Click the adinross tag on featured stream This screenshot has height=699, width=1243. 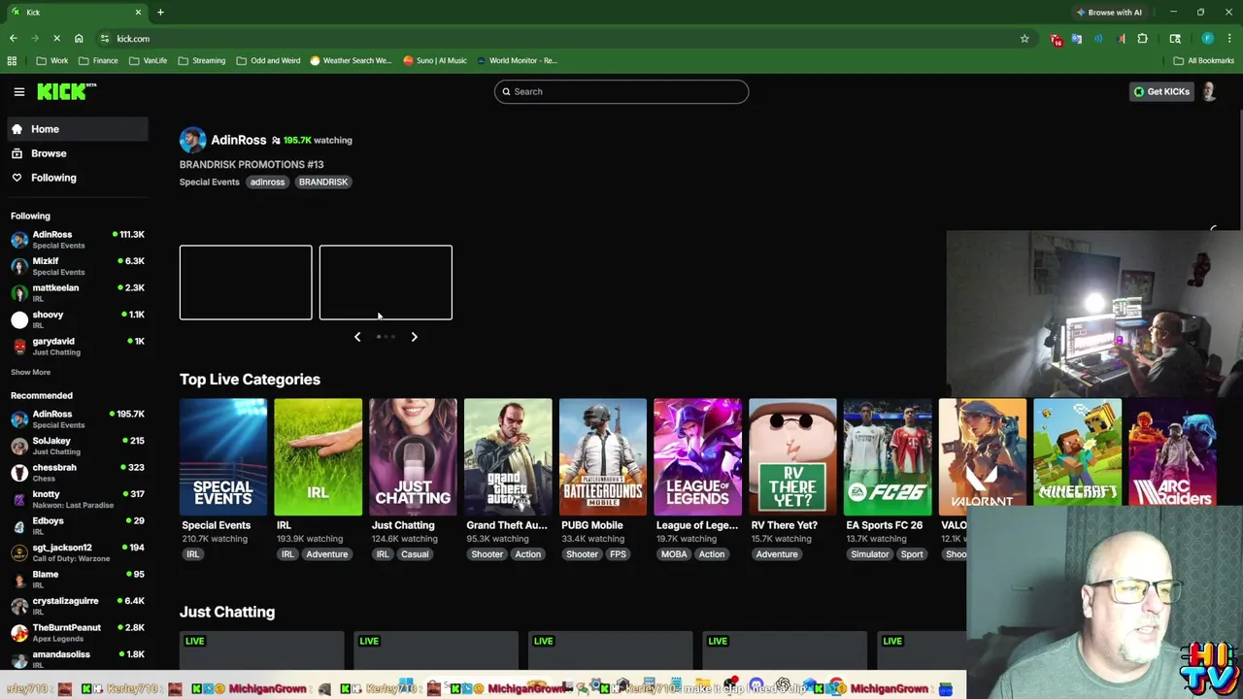(x=267, y=182)
